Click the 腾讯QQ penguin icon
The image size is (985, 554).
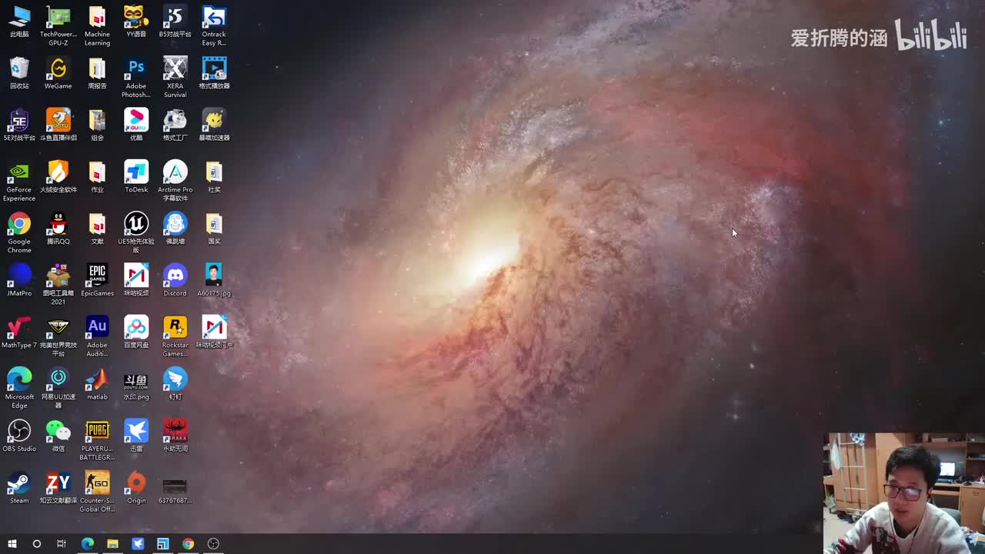click(58, 229)
